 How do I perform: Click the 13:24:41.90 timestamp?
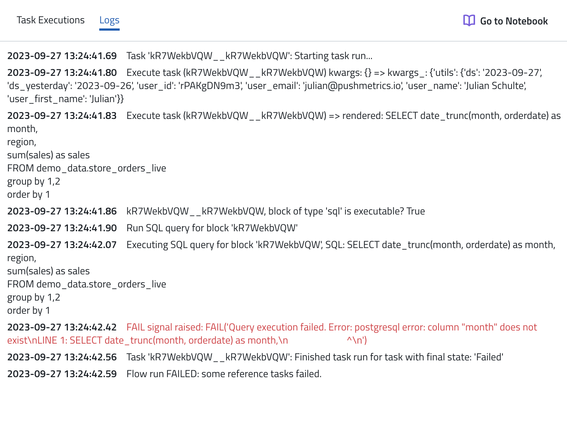click(x=62, y=228)
